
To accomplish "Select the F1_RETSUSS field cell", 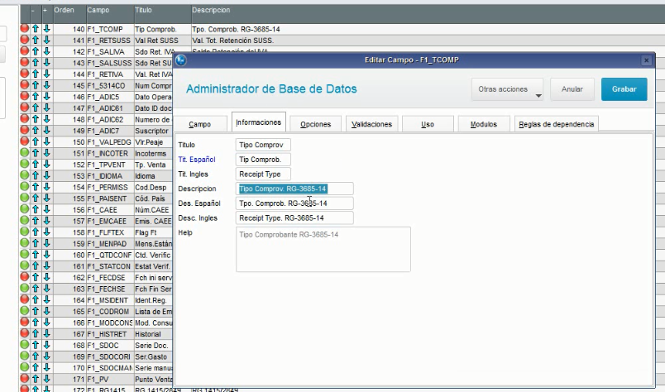I will coord(110,41).
